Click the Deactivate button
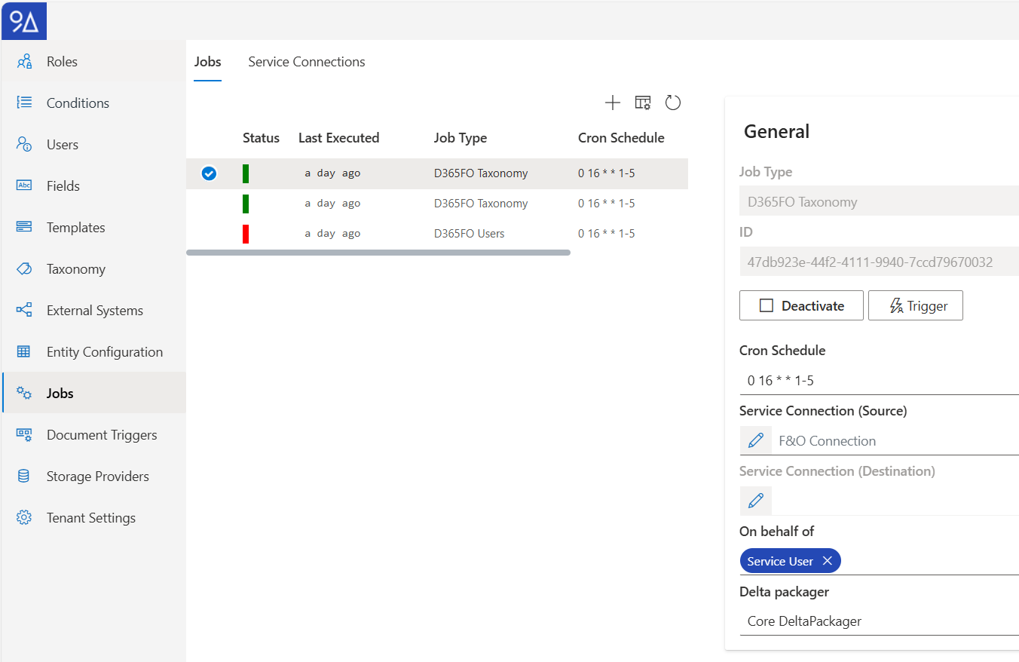Viewport: 1019px width, 662px height. pyautogui.click(x=801, y=306)
